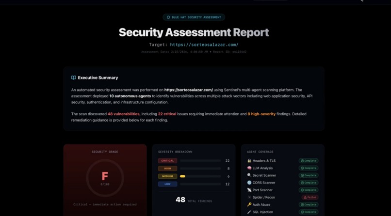Click the Complete status badge for Secret Scanner
Viewport: 391px width, 216px height.
[309, 175]
